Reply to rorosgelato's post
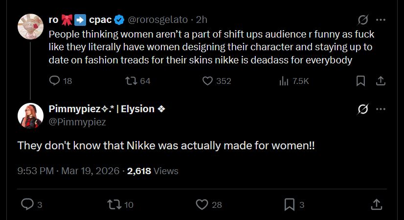 click(55, 81)
